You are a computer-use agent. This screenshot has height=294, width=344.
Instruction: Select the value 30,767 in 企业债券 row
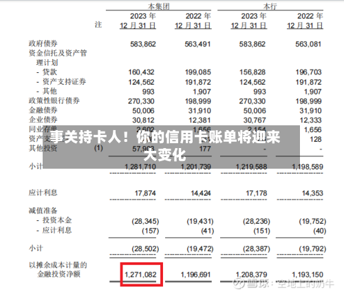click(255, 120)
